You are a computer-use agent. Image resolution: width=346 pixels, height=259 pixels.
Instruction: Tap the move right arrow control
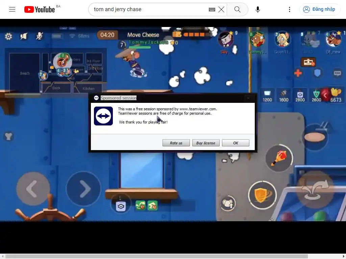click(x=83, y=189)
